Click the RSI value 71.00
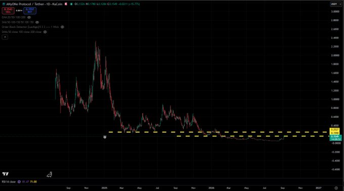This screenshot has width=344, height=191. point(33,182)
